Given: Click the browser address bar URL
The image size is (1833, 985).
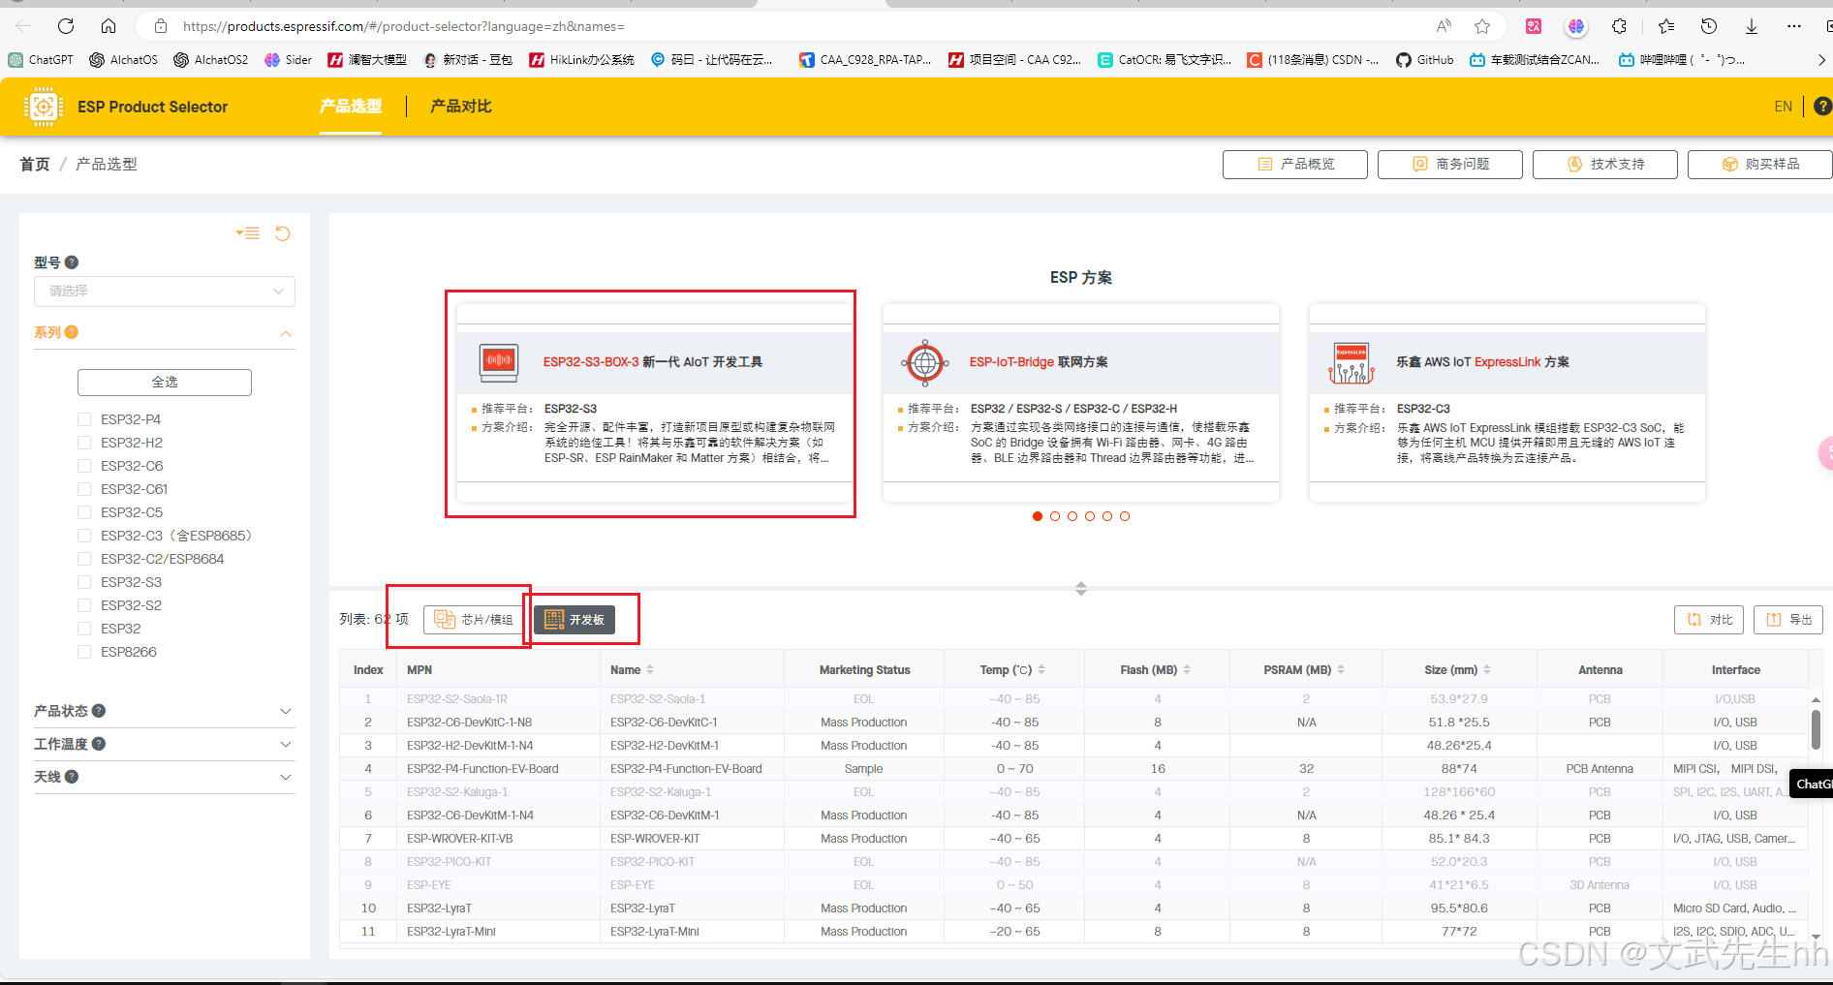Looking at the screenshot, I should 403,26.
